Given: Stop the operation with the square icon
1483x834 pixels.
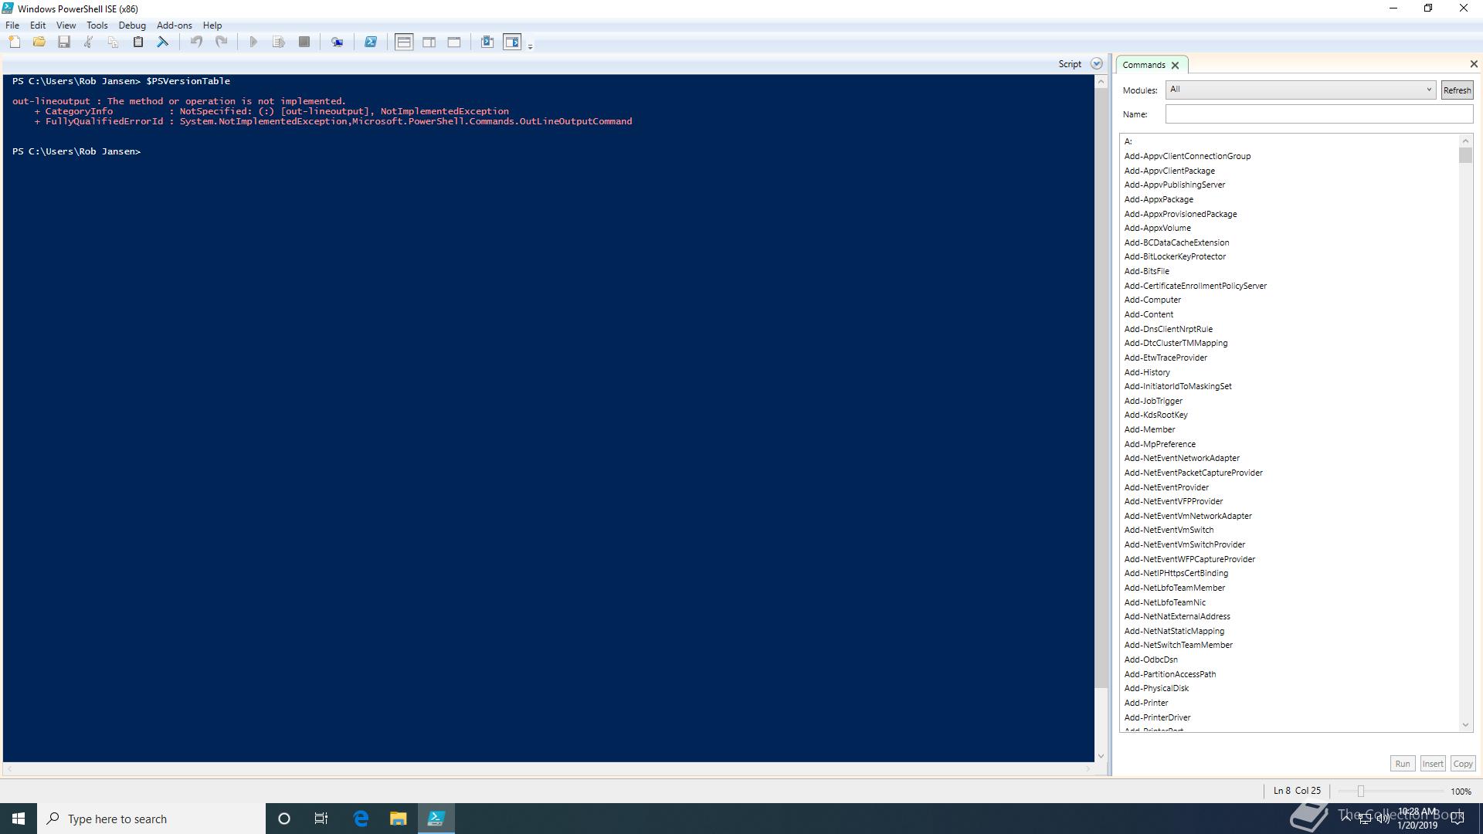Looking at the screenshot, I should [x=304, y=42].
